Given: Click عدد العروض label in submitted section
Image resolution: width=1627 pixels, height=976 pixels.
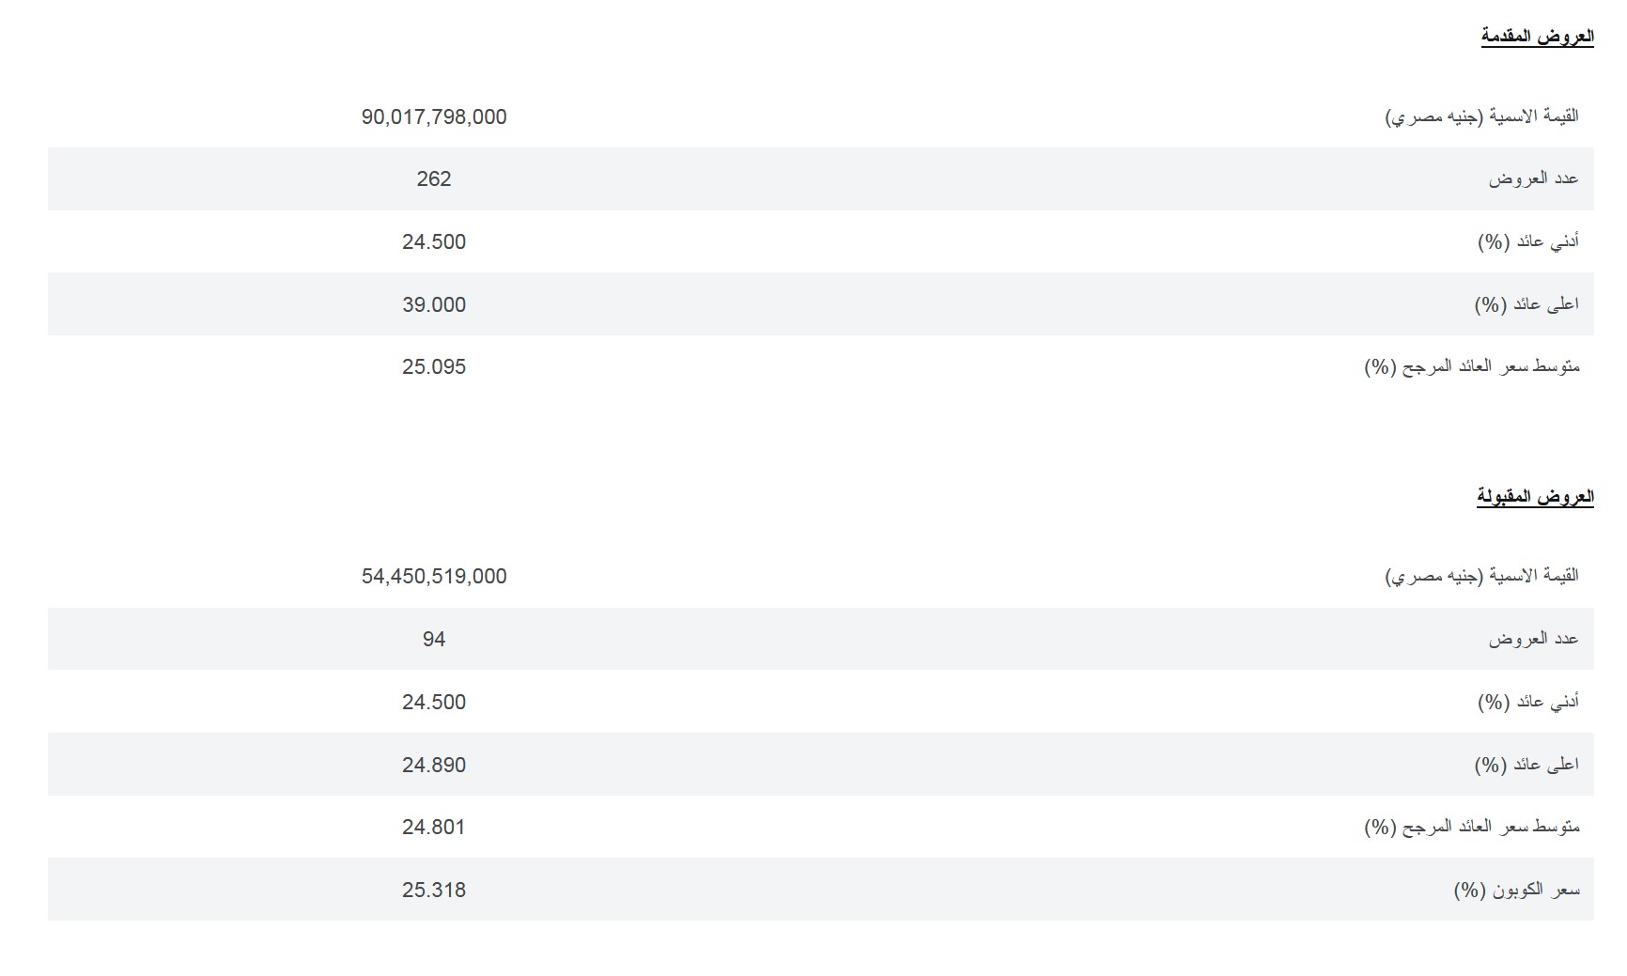Looking at the screenshot, I should pyautogui.click(x=1533, y=178).
